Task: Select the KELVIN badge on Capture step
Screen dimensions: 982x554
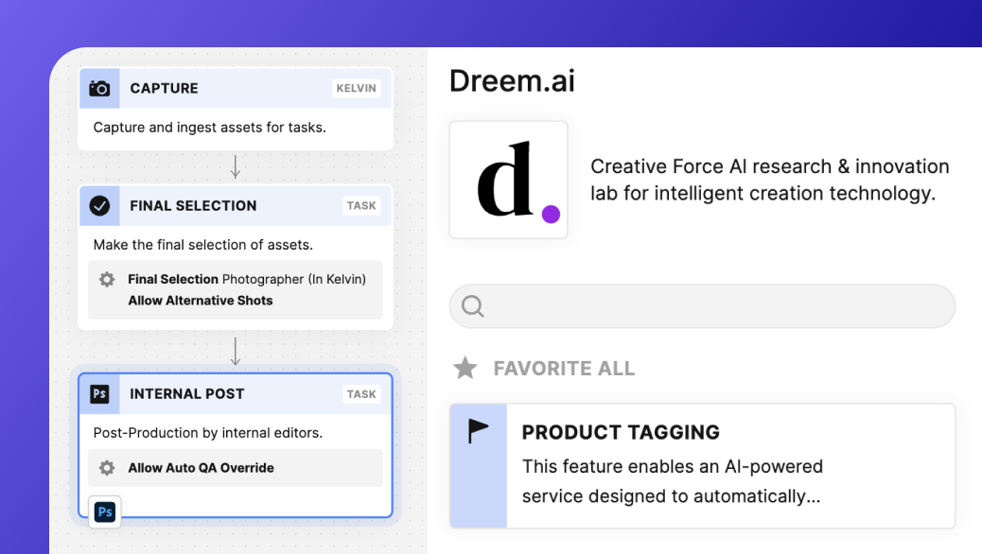Action: pos(356,89)
